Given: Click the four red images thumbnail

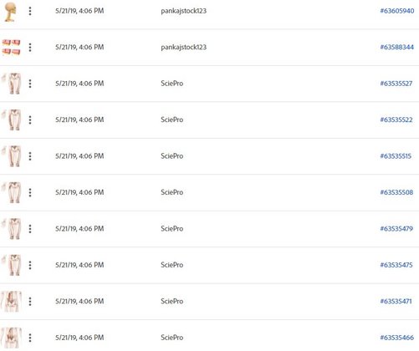Looking at the screenshot, I should pyautogui.click(x=11, y=48).
